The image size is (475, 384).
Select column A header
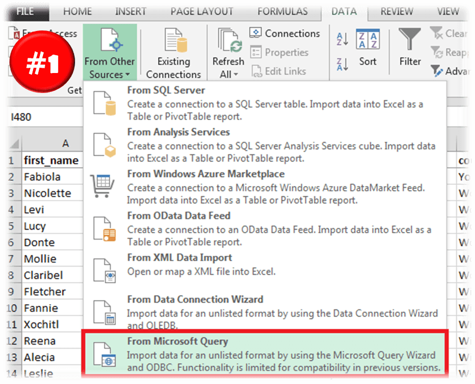pyautogui.click(x=52, y=143)
